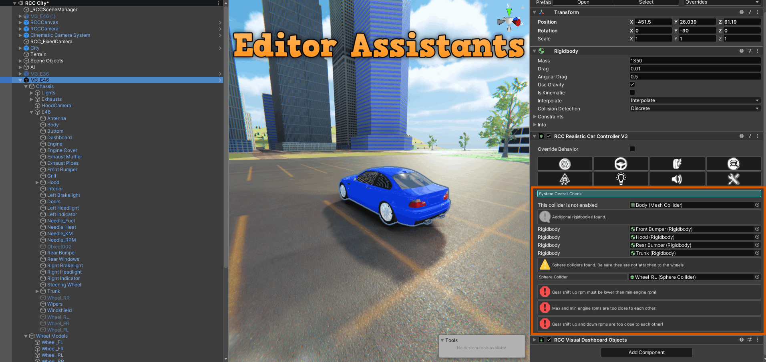Click the Mass input field
766x362 pixels.
pos(695,61)
